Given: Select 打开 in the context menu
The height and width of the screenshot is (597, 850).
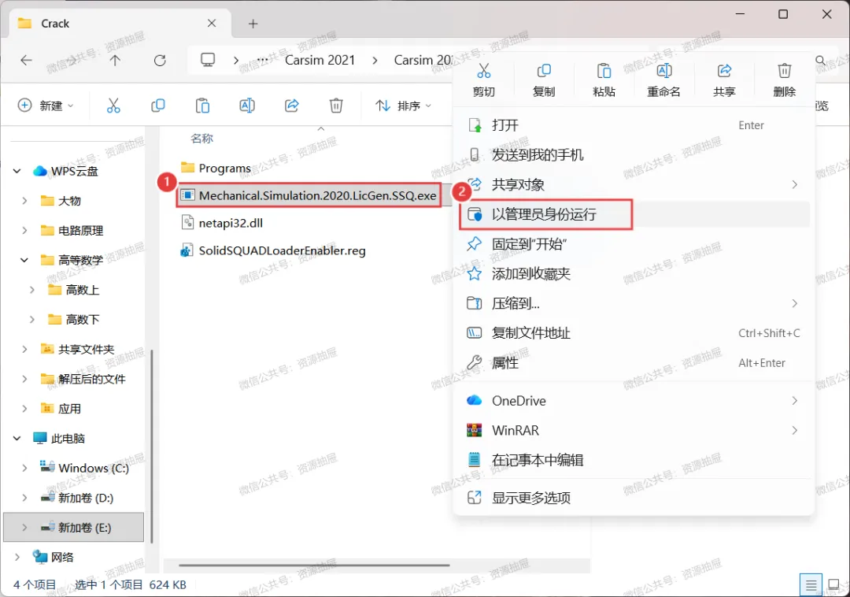Looking at the screenshot, I should pyautogui.click(x=634, y=125).
